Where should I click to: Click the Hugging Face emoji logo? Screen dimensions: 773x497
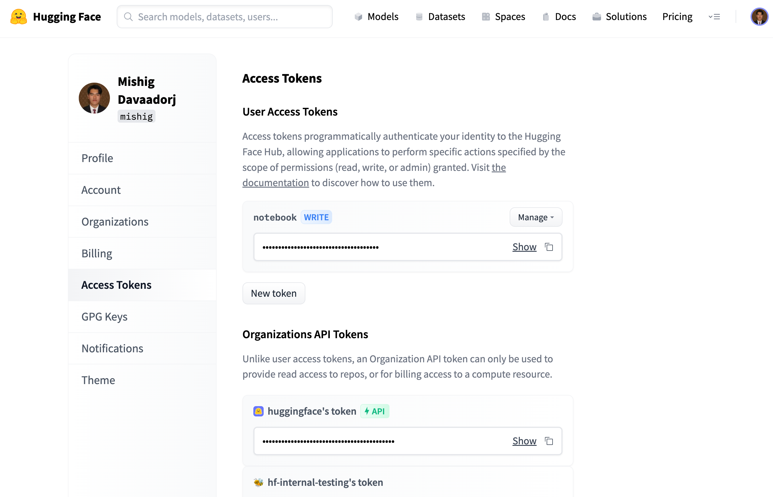[19, 16]
